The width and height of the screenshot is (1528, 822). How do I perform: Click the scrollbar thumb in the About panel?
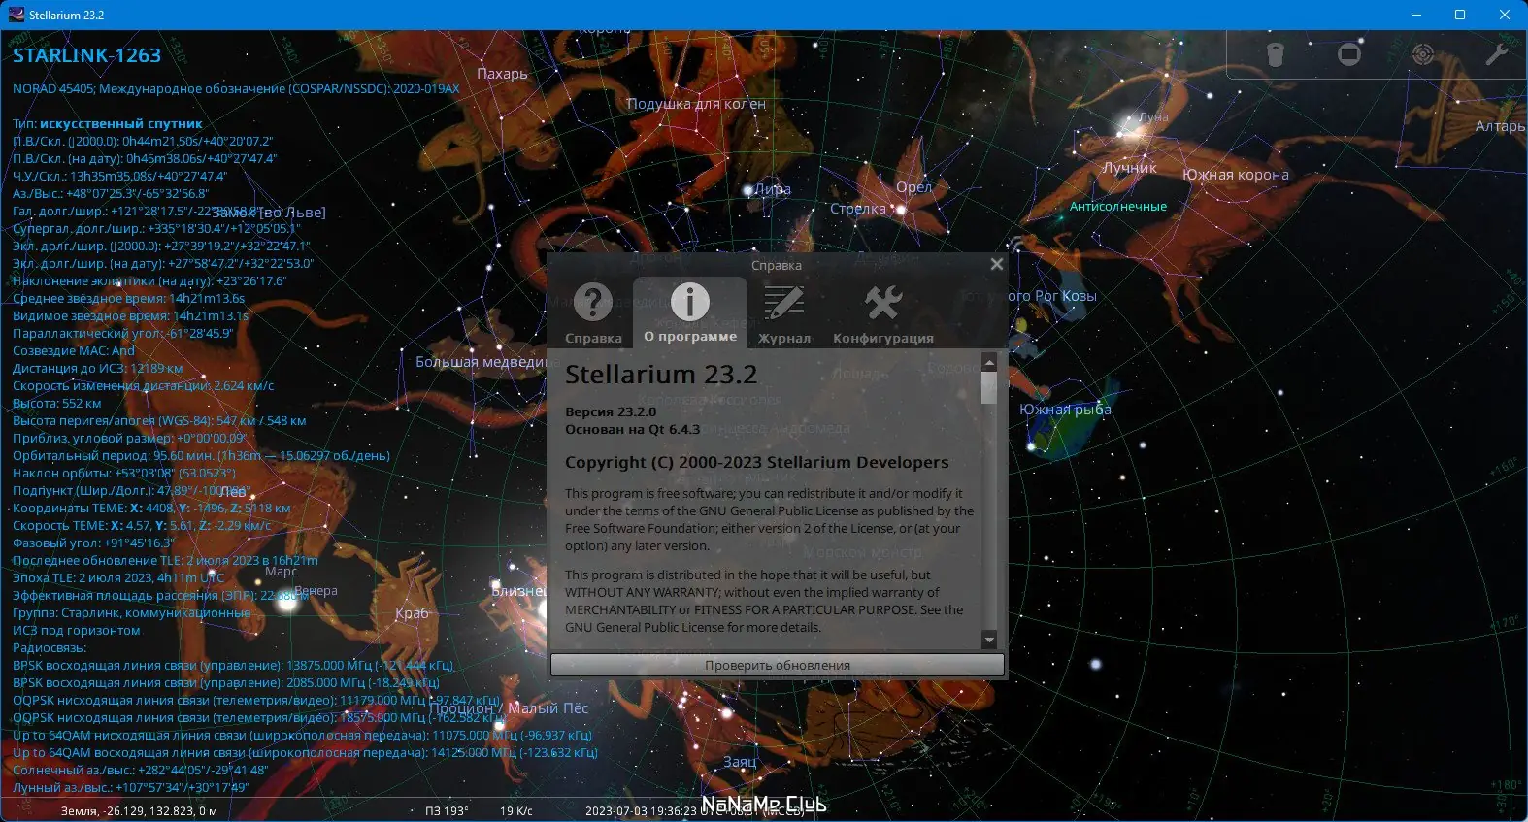(x=989, y=387)
